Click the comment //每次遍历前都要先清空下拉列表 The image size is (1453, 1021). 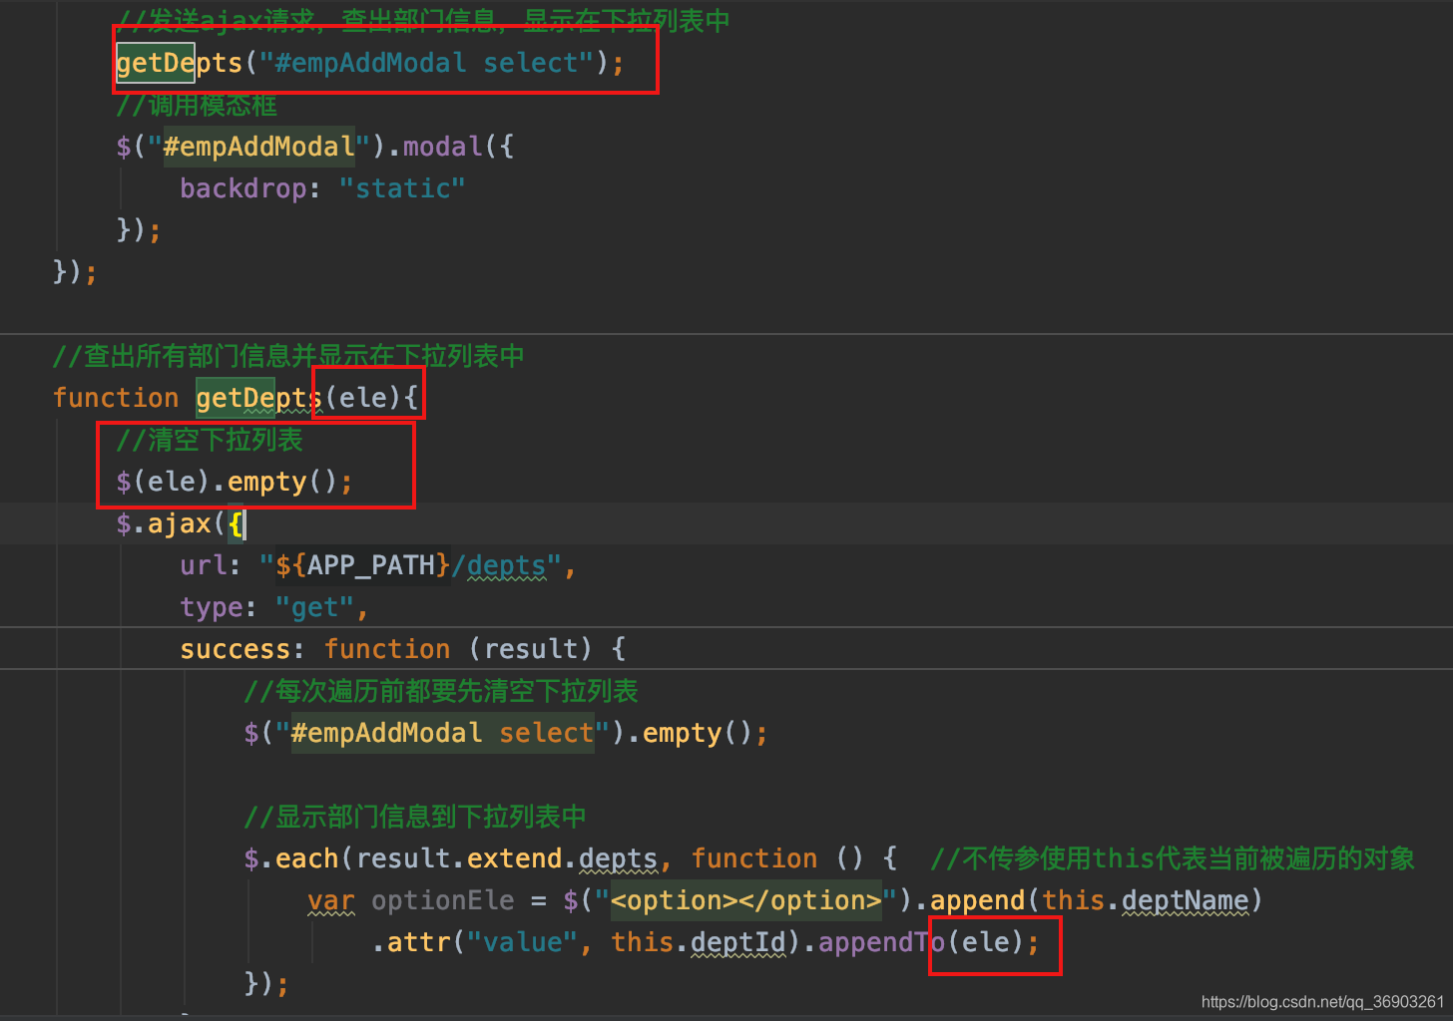coord(441,691)
